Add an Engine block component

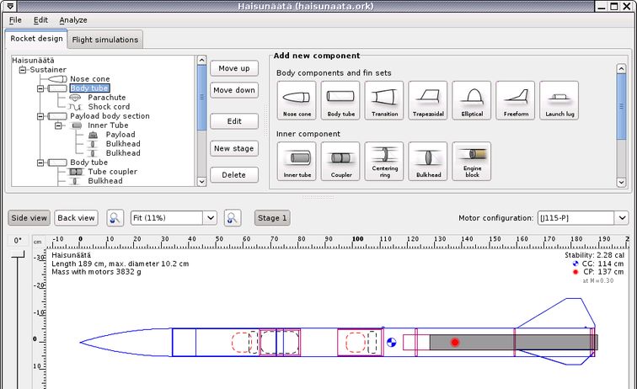[x=472, y=161]
